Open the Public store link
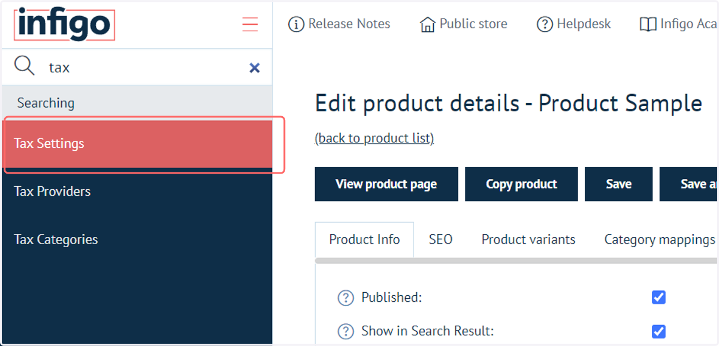The width and height of the screenshot is (719, 346). click(x=473, y=24)
